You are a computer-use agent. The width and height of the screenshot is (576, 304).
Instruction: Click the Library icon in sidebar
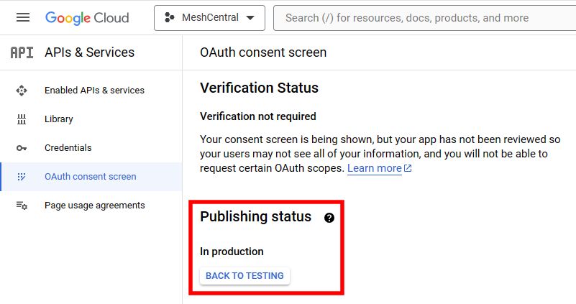pyautogui.click(x=22, y=119)
